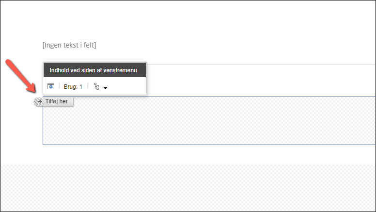This screenshot has width=376, height=212.
Task: Click the gray checkered region at the bottom
Action: [x=188, y=188]
